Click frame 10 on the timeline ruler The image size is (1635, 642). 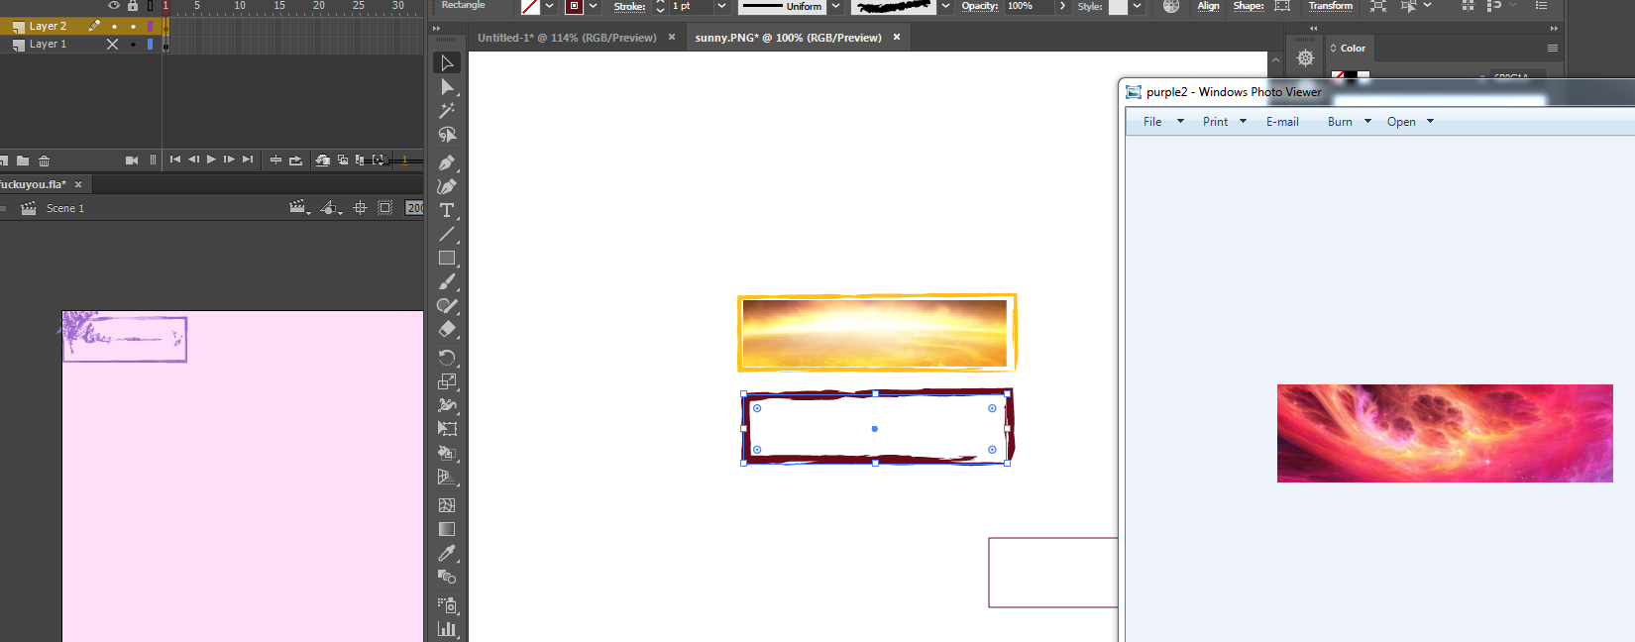pos(240,6)
